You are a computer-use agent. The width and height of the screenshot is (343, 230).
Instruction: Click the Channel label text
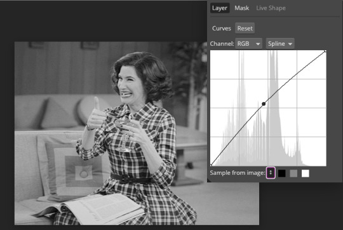pyautogui.click(x=222, y=44)
